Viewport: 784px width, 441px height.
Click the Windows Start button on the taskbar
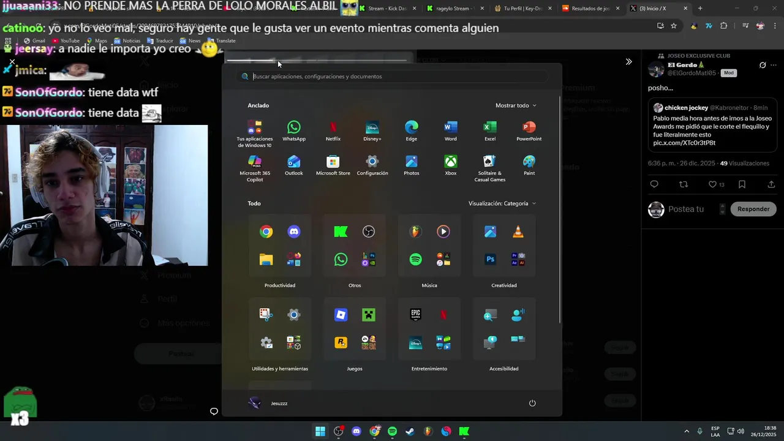[320, 431]
